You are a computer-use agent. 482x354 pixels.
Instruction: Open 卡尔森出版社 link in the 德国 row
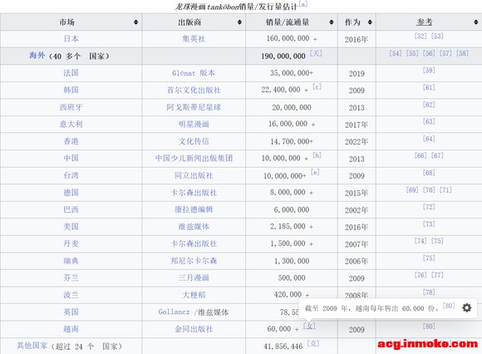[194, 193]
